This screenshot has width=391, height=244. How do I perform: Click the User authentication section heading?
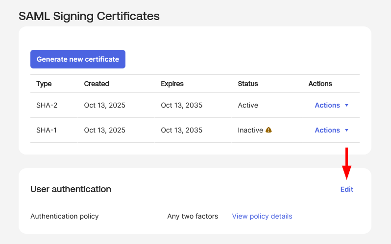point(71,189)
